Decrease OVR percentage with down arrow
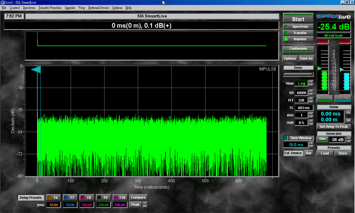 tap(311, 124)
